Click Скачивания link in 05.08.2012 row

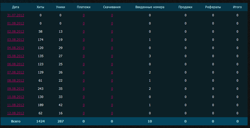[112, 56]
